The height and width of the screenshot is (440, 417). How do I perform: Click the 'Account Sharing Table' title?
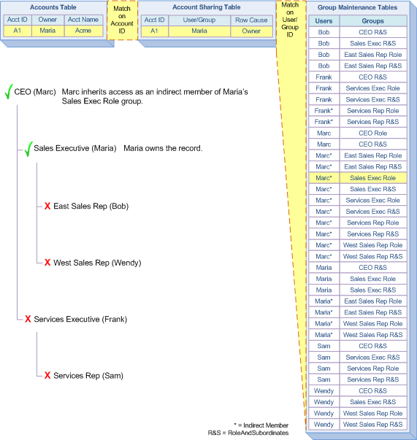pos(207,7)
